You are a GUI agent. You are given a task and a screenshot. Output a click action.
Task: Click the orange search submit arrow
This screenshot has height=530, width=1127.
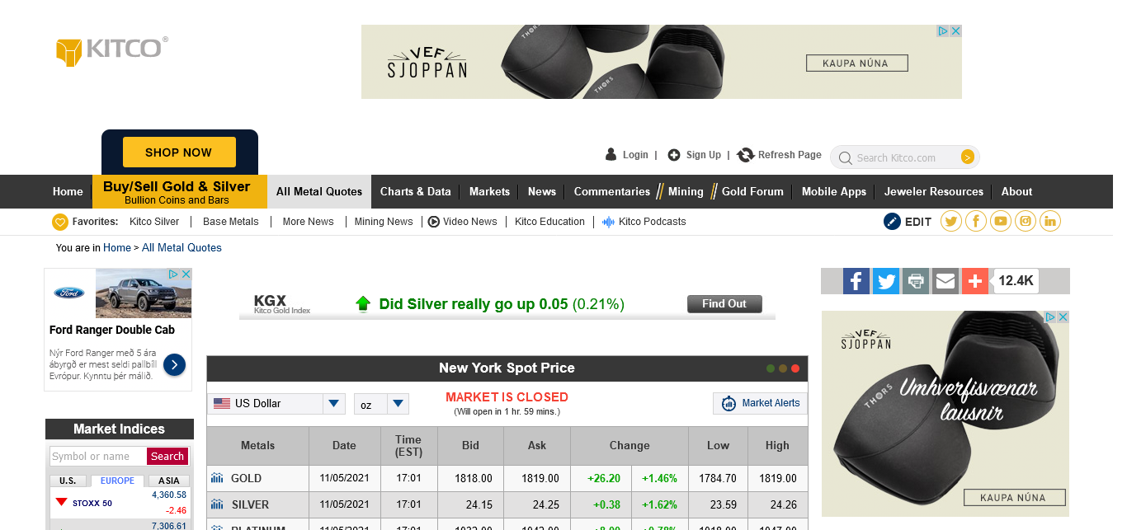click(968, 157)
